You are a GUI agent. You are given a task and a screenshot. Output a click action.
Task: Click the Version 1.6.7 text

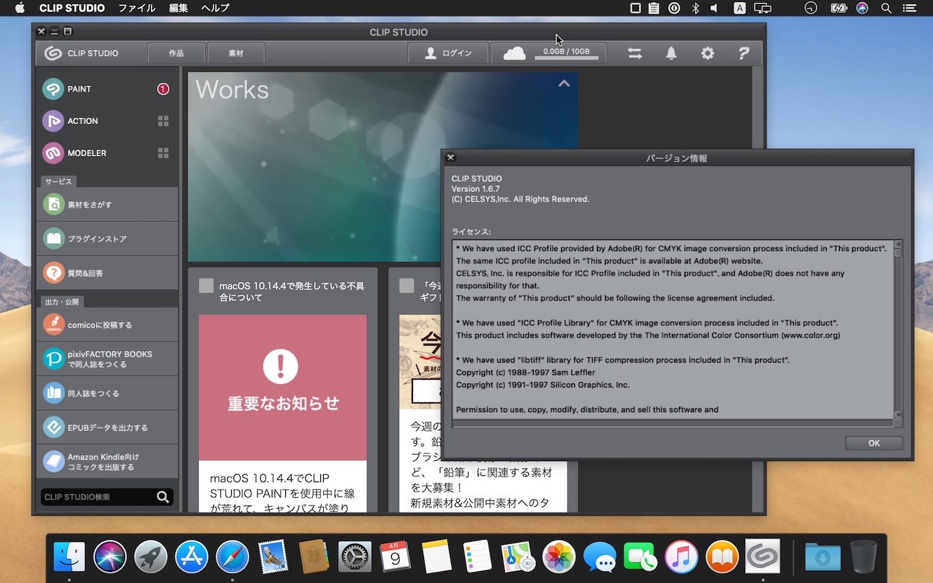pos(475,189)
